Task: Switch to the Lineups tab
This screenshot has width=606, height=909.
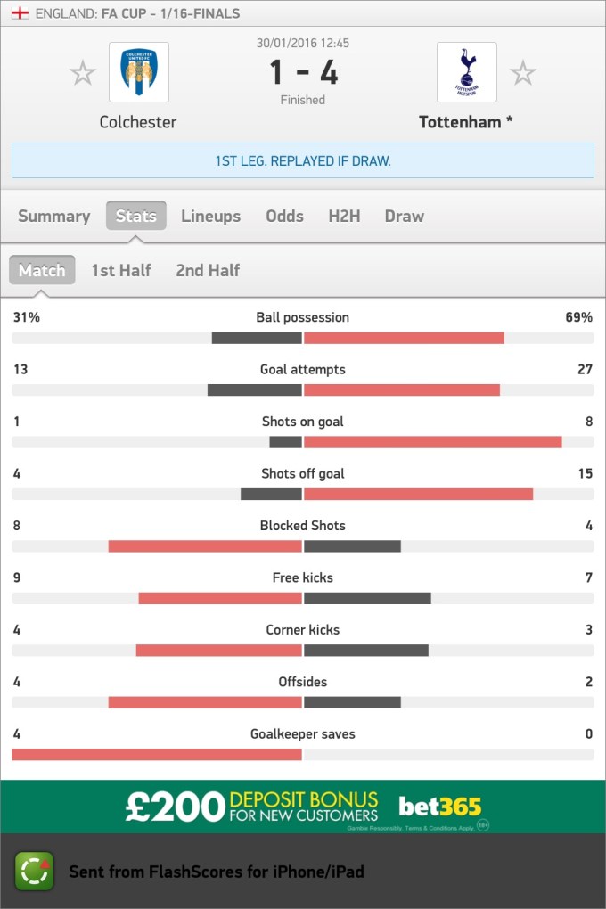Action: point(210,216)
